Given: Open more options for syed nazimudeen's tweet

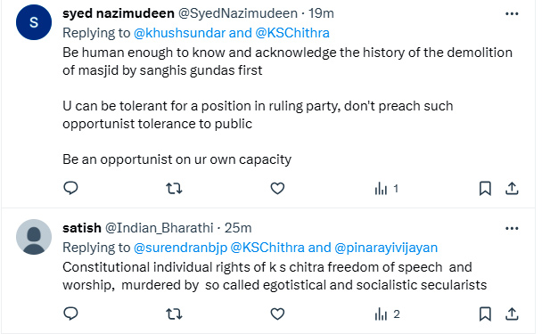Looking at the screenshot, I should click(x=512, y=13).
